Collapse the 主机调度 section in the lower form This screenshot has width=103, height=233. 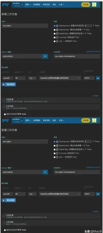tap(51, 223)
